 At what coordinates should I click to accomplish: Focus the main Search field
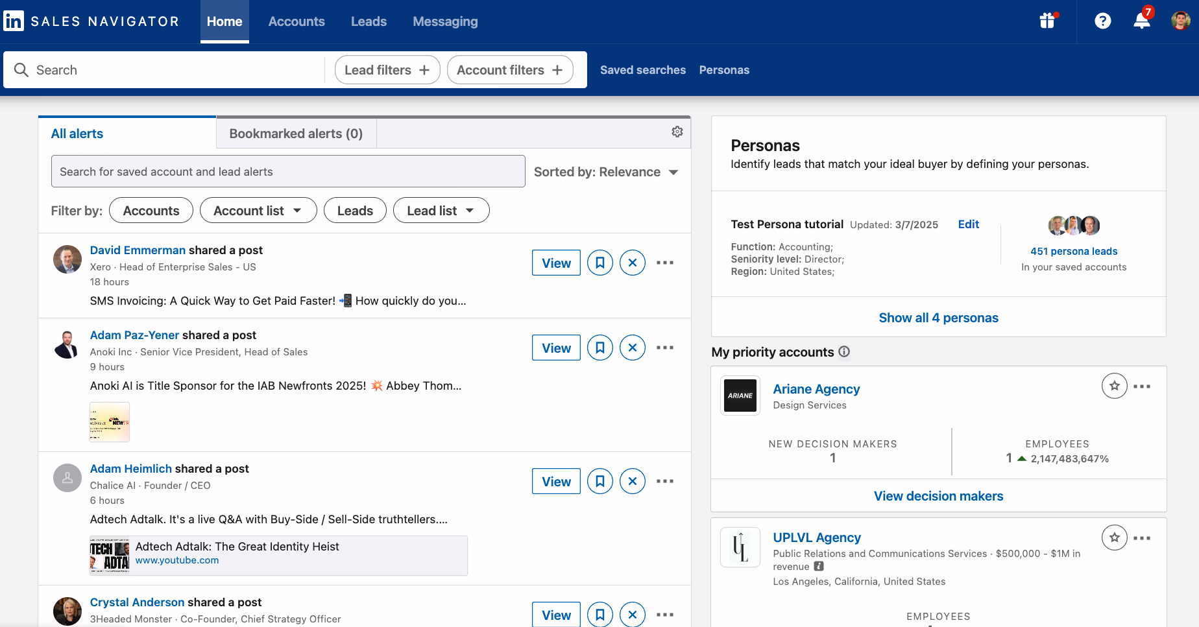pos(164,70)
